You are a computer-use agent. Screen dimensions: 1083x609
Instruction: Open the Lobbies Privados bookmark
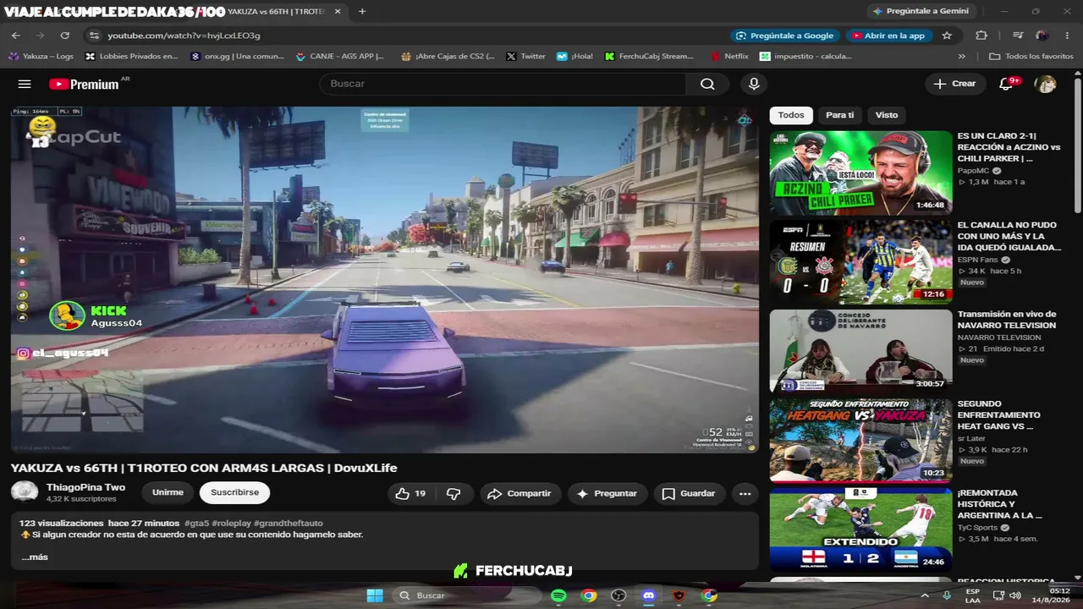pos(131,57)
